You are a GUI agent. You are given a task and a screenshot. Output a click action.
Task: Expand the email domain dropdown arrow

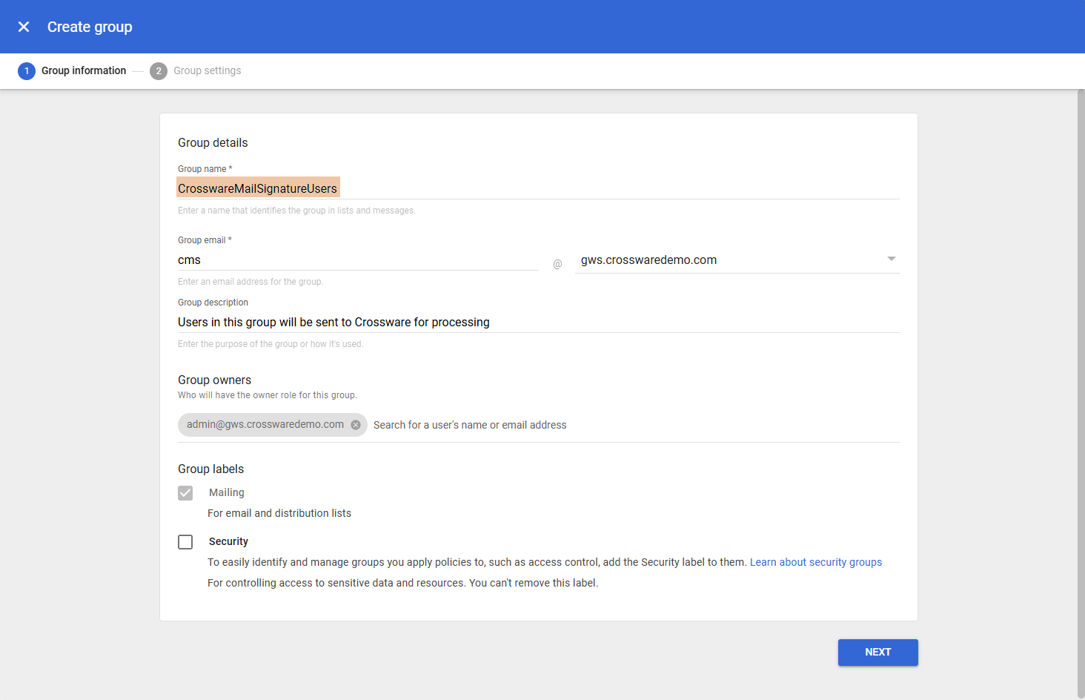[x=891, y=259]
